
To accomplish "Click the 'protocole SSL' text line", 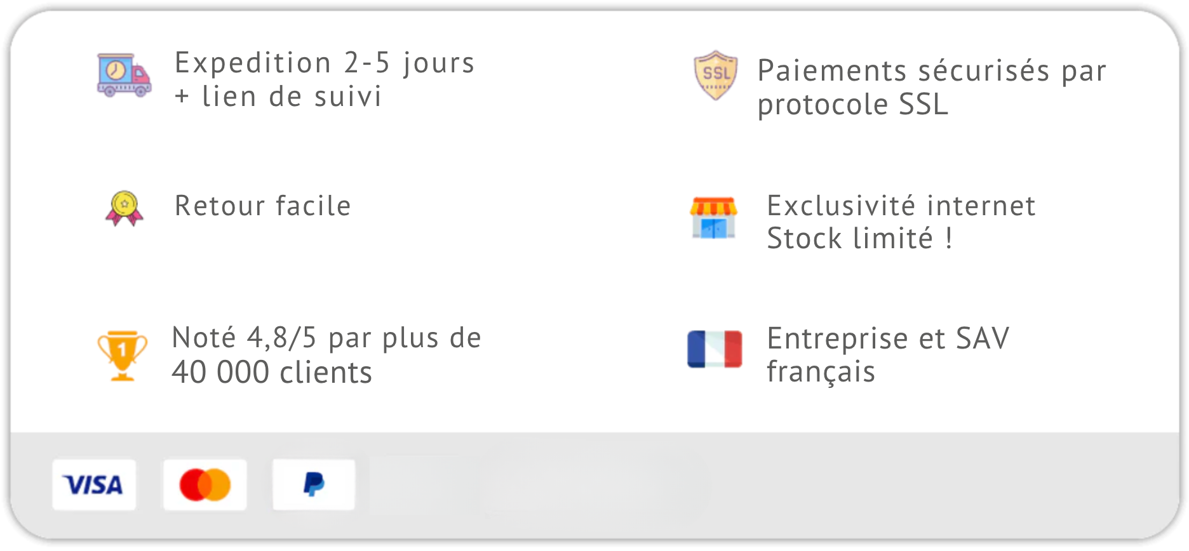I will (853, 105).
